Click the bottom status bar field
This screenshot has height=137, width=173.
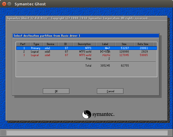87,133
